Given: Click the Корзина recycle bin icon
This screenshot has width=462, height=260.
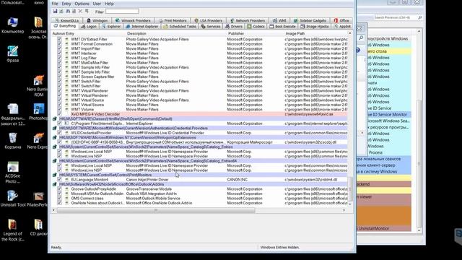Looking at the screenshot, I should pos(13,138).
